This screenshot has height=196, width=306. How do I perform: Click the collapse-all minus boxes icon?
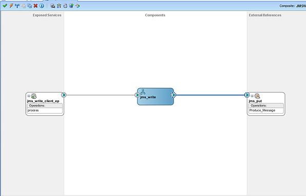pyautogui.click(x=29, y=6)
